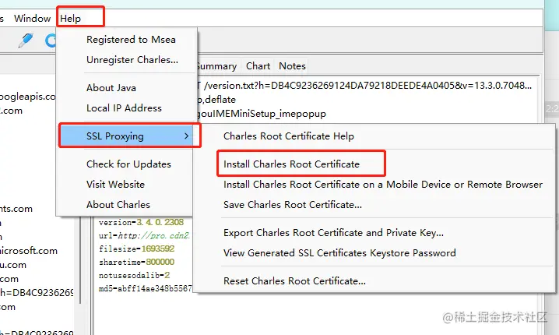Select the 'icrosoft.com' host entry in the tree
This screenshot has height=335, width=559.
(29, 251)
